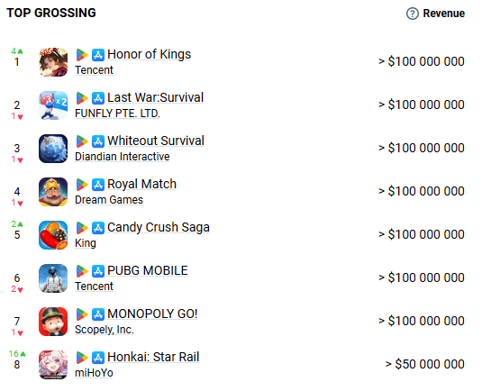This screenshot has height=391, width=491.
Task: Open FUNFLY PTE. LTD. publisher link
Action: coord(117,114)
